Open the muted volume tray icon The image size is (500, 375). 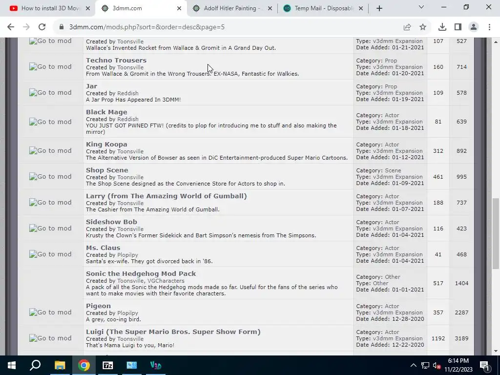(x=437, y=365)
